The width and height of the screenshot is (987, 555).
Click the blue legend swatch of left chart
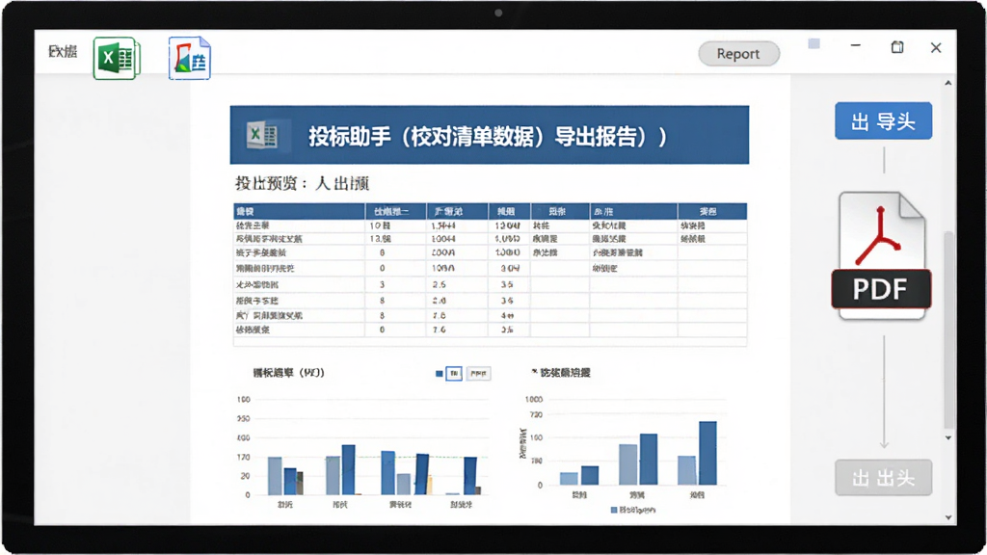(439, 374)
